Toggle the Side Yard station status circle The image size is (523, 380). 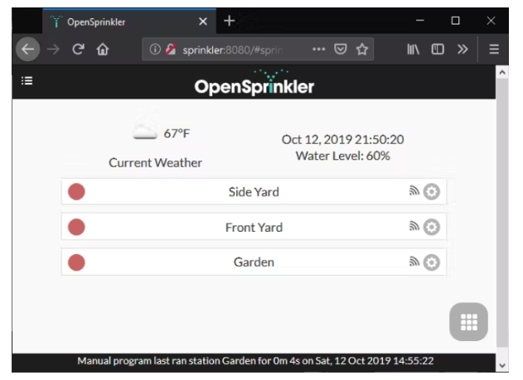pos(76,192)
